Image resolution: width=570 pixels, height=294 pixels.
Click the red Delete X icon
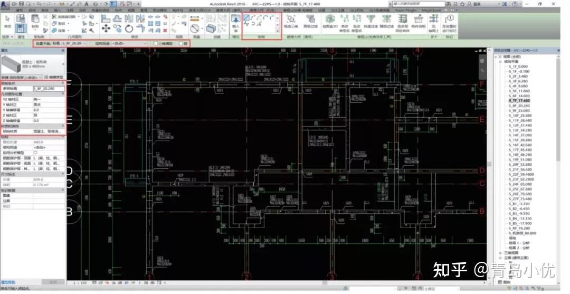pyautogui.click(x=165, y=31)
